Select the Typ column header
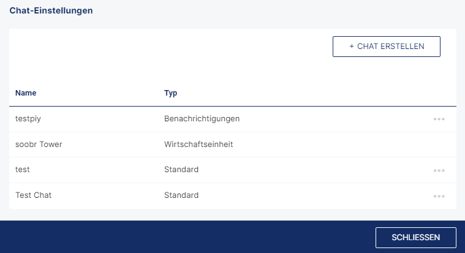The width and height of the screenshot is (465, 253). 170,93
